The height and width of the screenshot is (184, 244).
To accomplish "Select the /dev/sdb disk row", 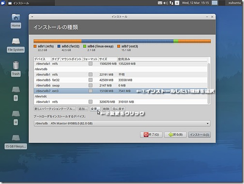I will click(121, 69).
